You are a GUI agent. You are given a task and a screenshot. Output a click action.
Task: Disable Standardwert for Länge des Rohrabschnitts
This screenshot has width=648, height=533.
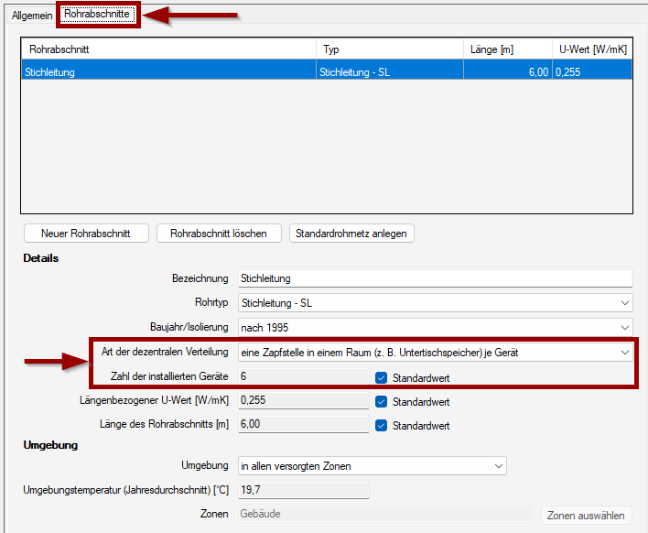(382, 425)
